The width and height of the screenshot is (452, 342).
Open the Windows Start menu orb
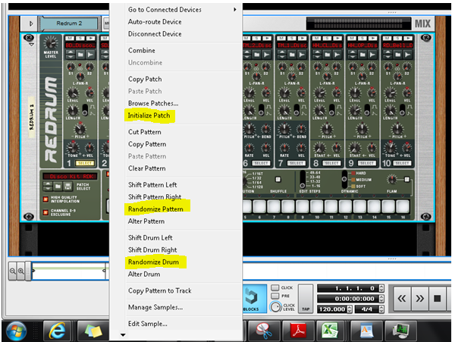[16, 331]
